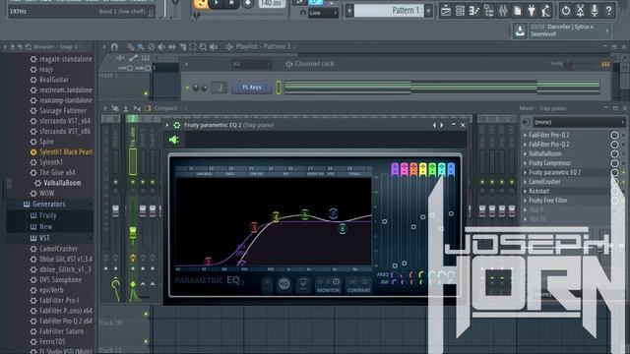Image resolution: width=630 pixels, height=354 pixels.
Task: Open the Playlist menu arrow
Action: tap(105, 47)
